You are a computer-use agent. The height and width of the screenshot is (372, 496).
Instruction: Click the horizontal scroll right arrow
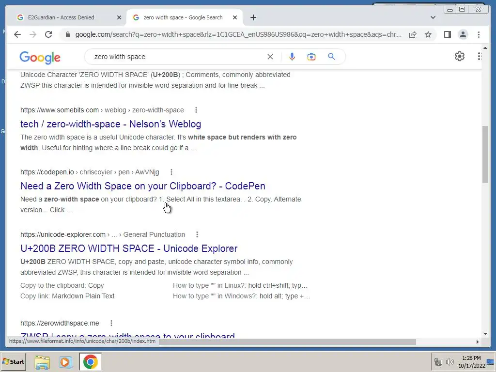tap(477, 342)
